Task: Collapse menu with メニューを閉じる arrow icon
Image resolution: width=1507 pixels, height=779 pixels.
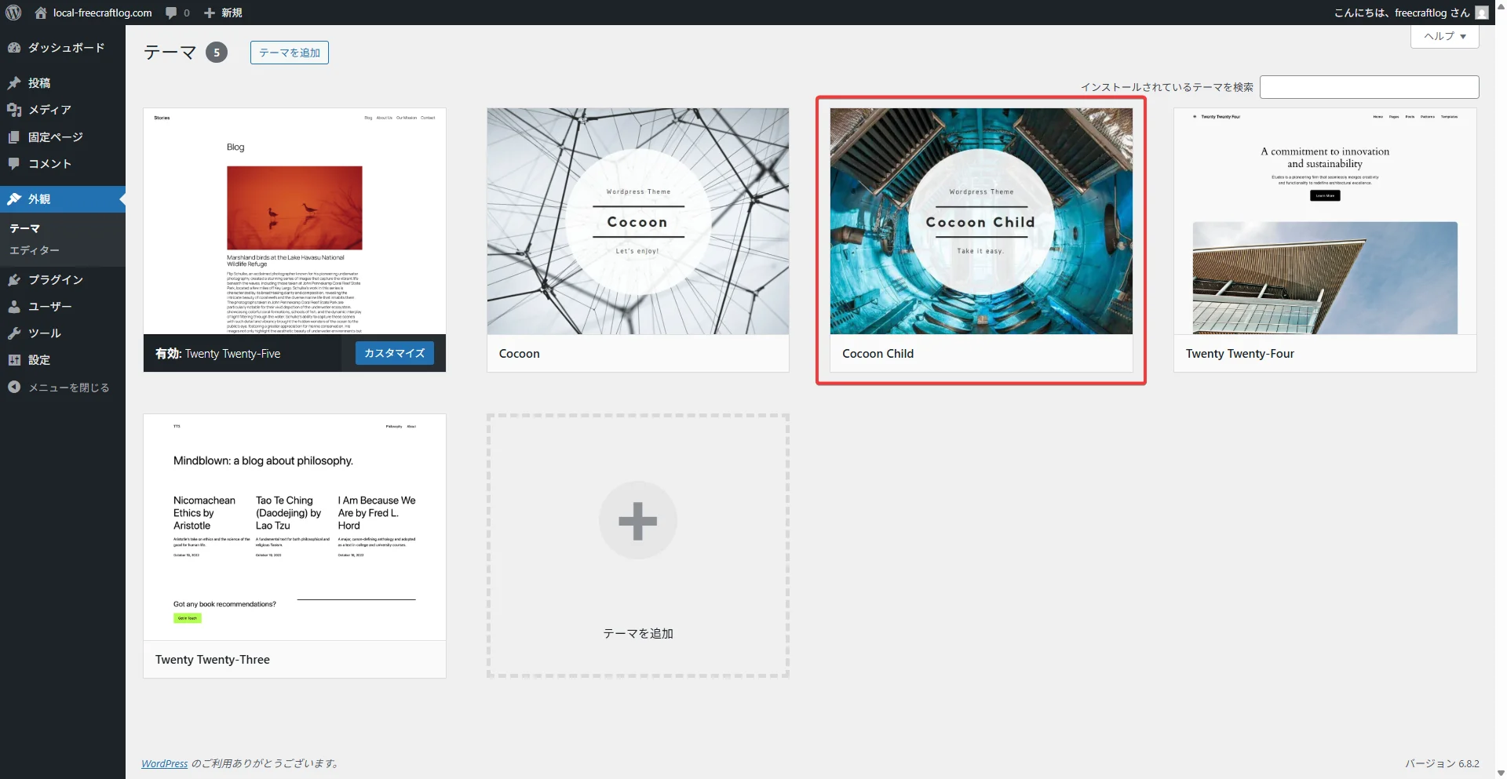Action: click(14, 388)
